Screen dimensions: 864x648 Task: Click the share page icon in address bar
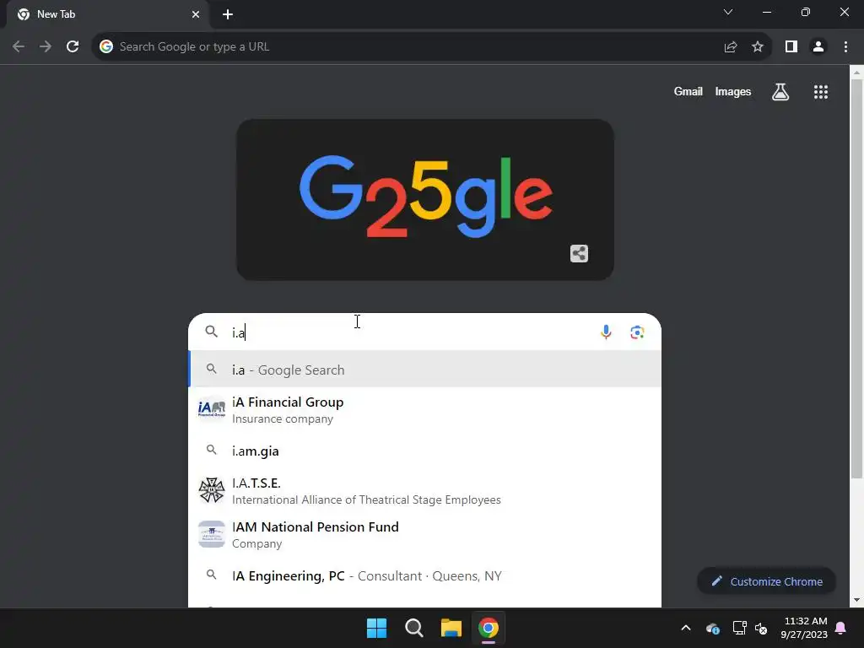click(731, 47)
